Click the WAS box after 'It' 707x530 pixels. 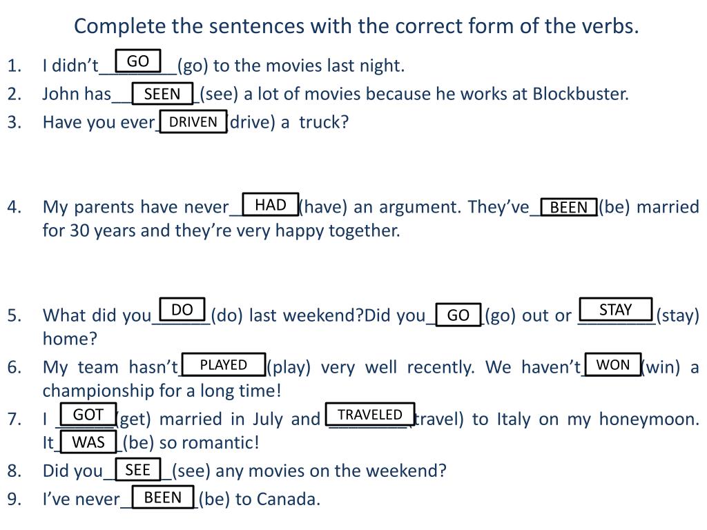click(88, 442)
